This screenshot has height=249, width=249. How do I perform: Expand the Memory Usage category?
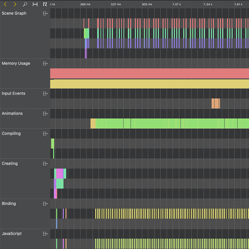pos(45,64)
